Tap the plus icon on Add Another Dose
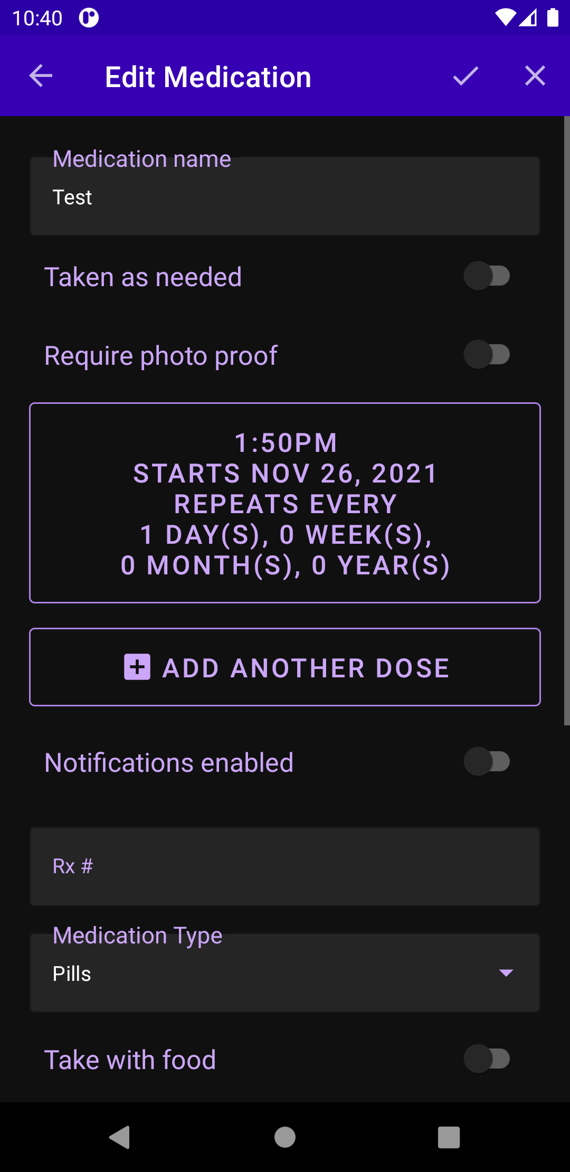570x1172 pixels. coord(137,667)
